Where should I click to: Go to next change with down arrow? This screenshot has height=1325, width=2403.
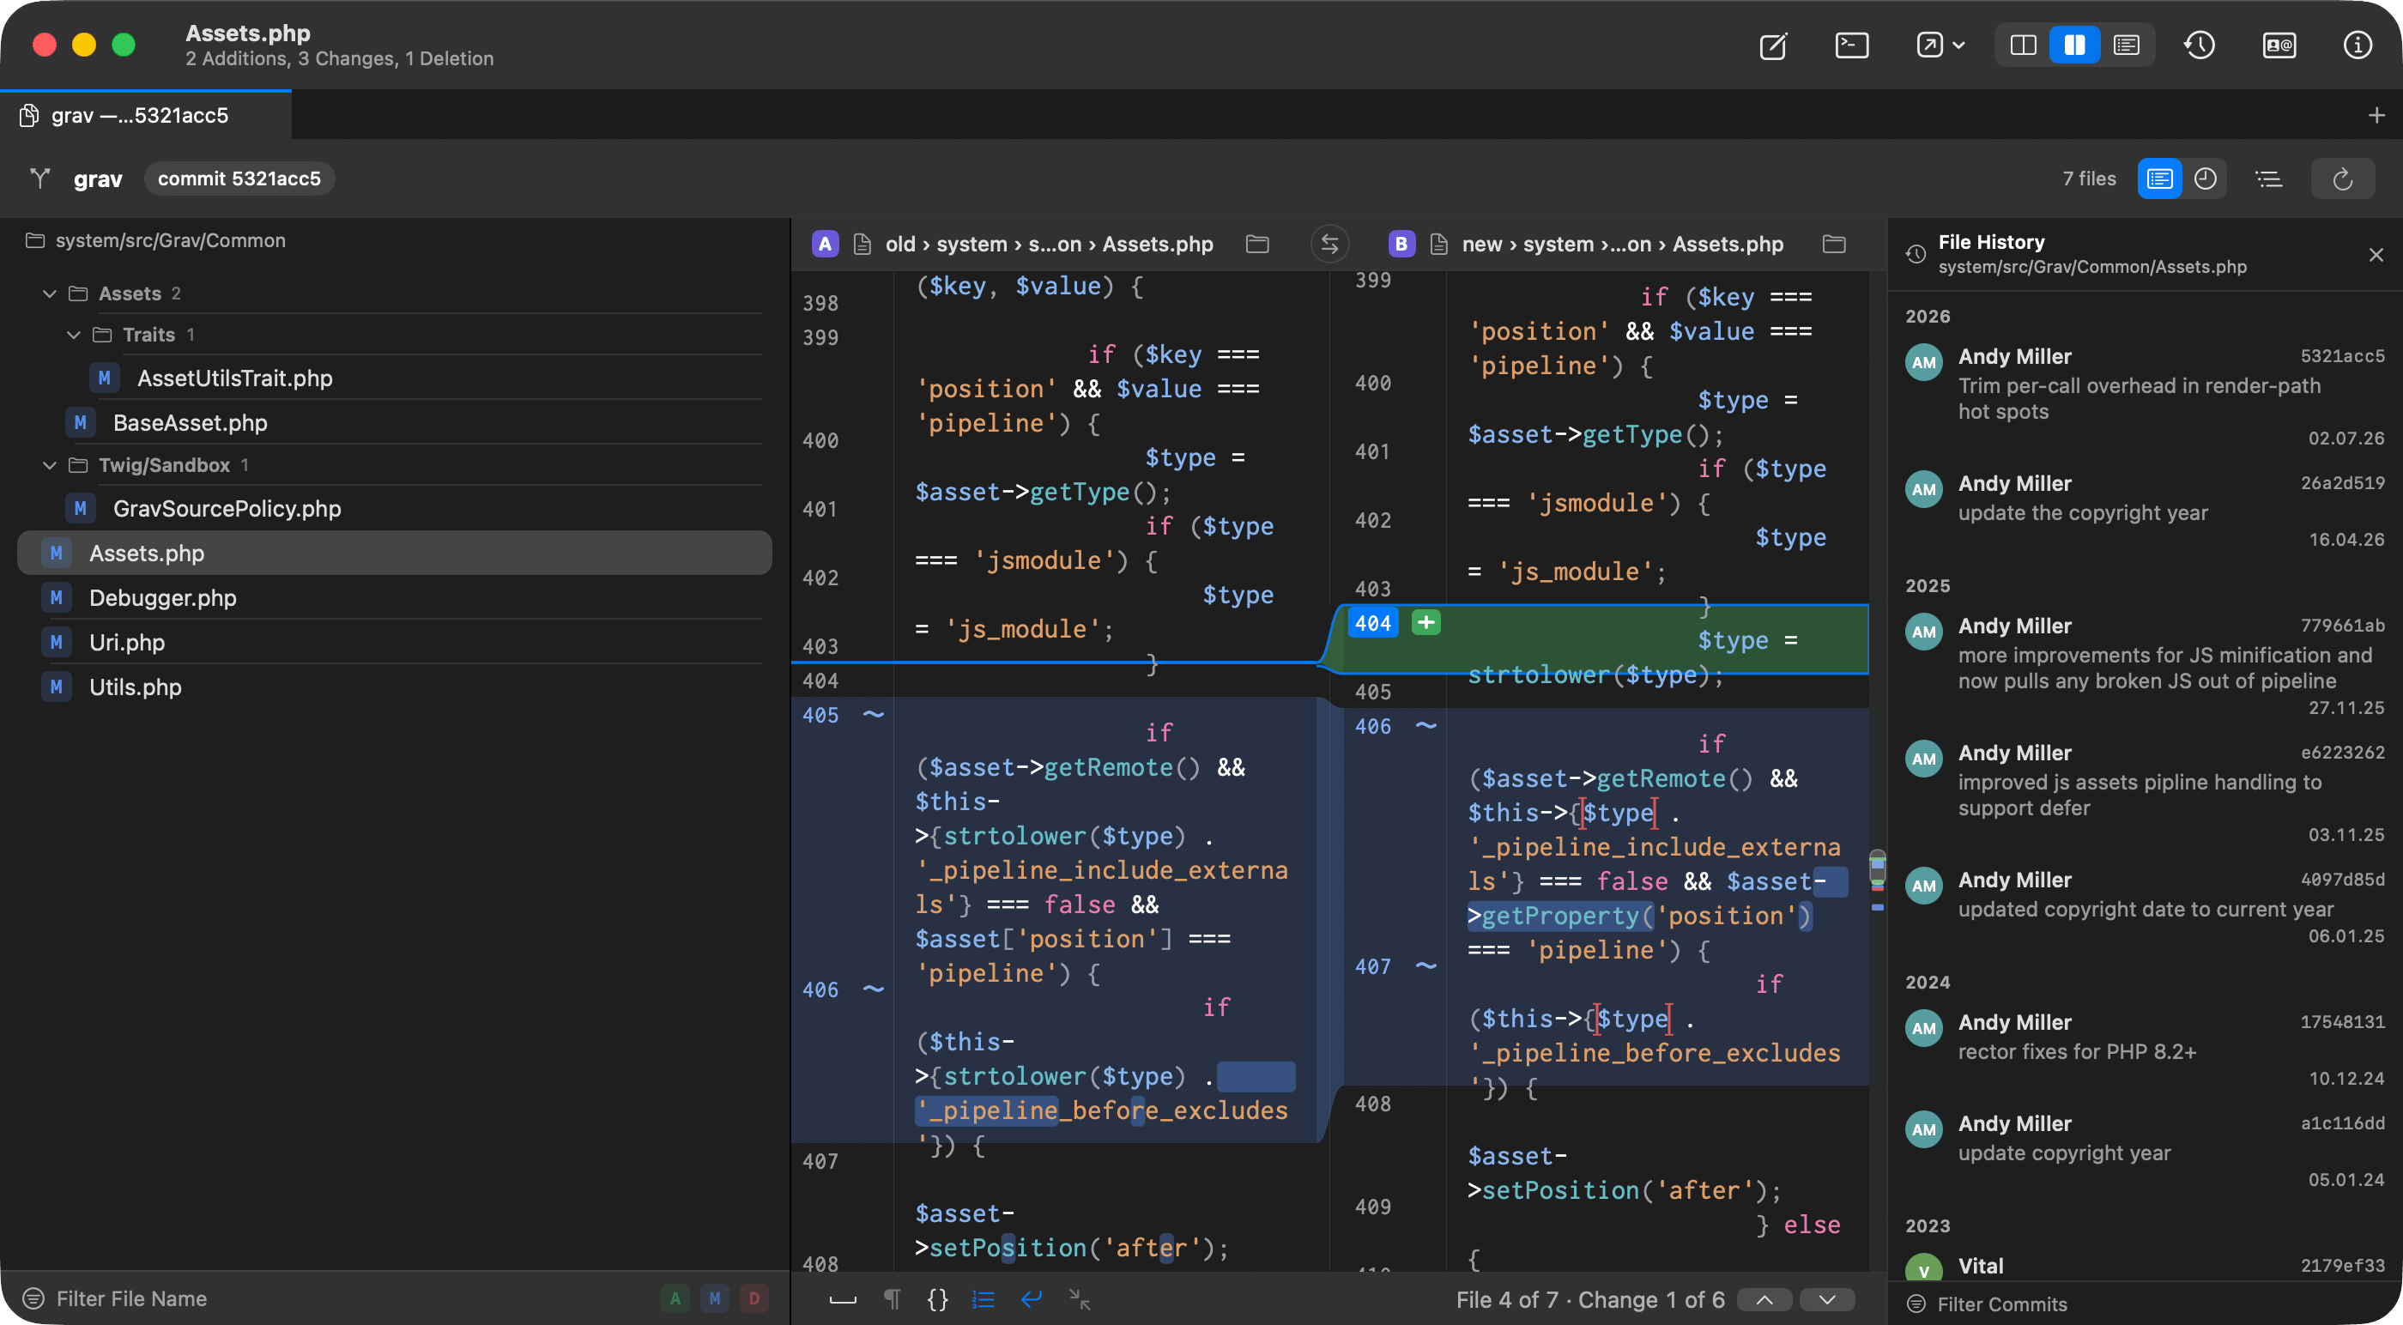(1826, 1300)
